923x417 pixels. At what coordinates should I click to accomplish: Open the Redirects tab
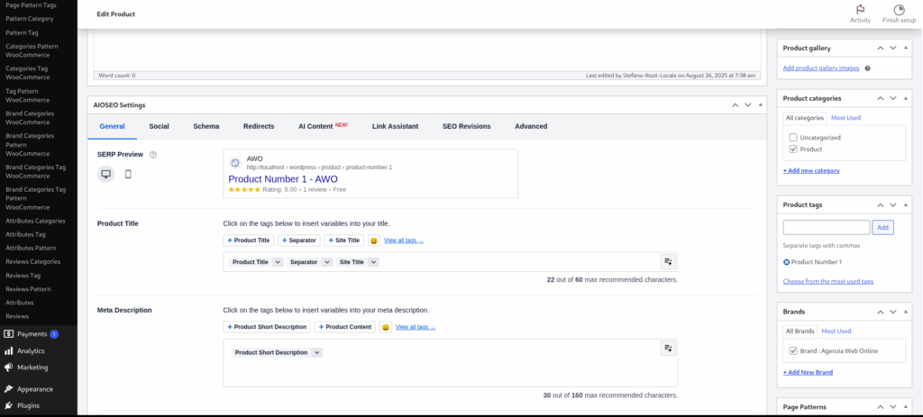click(259, 126)
